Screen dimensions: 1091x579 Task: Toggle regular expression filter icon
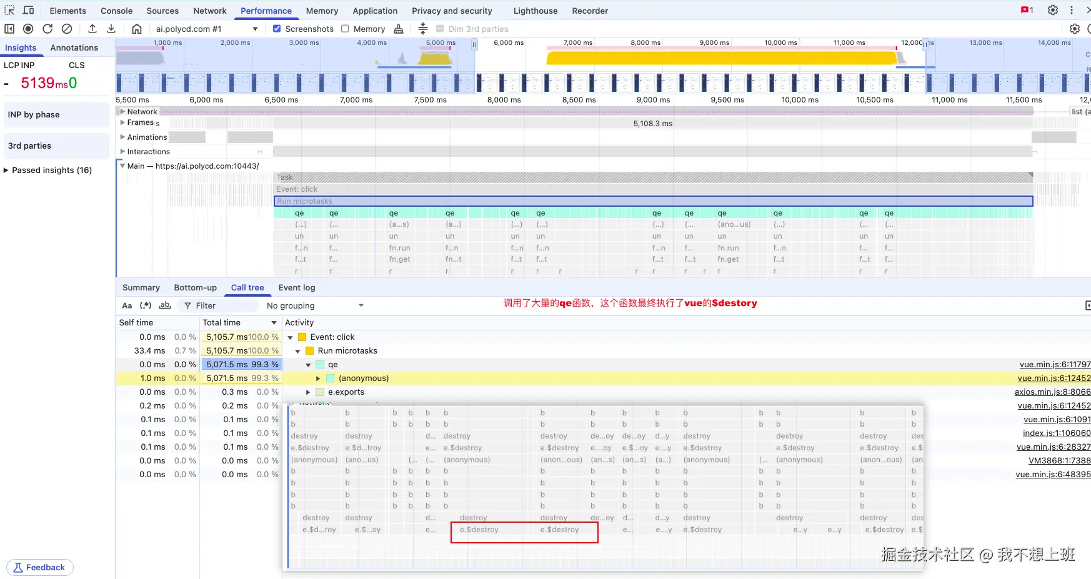[x=146, y=305]
